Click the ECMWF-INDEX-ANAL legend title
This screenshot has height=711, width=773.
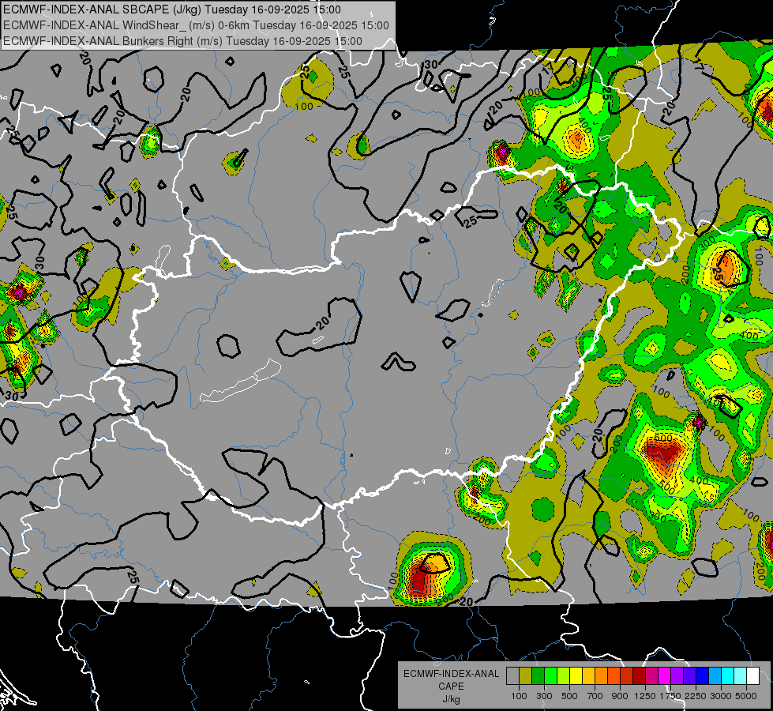click(x=451, y=674)
